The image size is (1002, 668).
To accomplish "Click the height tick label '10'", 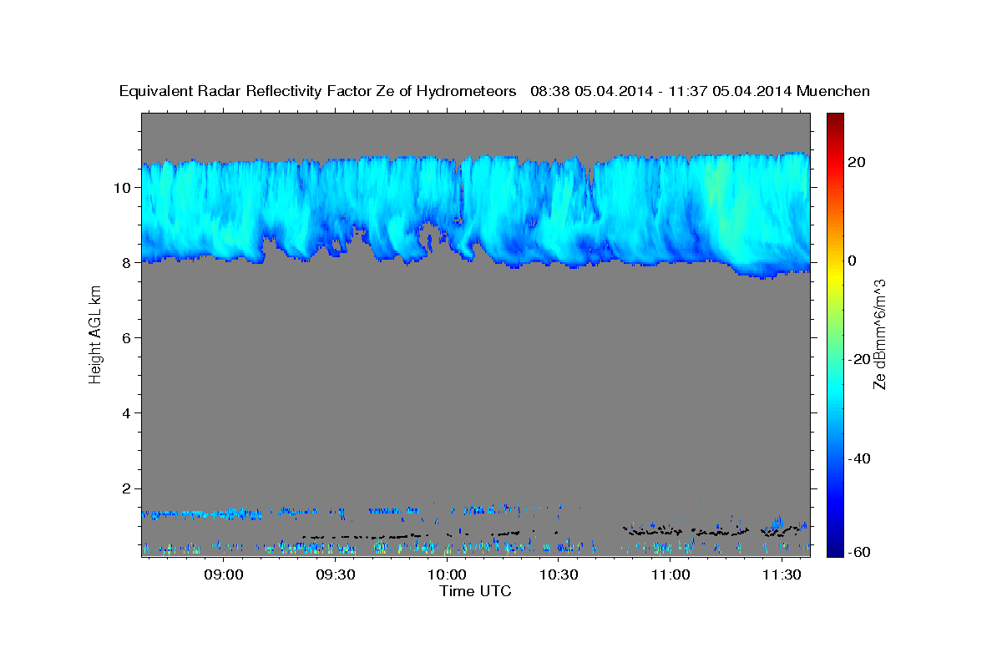I will coord(122,187).
